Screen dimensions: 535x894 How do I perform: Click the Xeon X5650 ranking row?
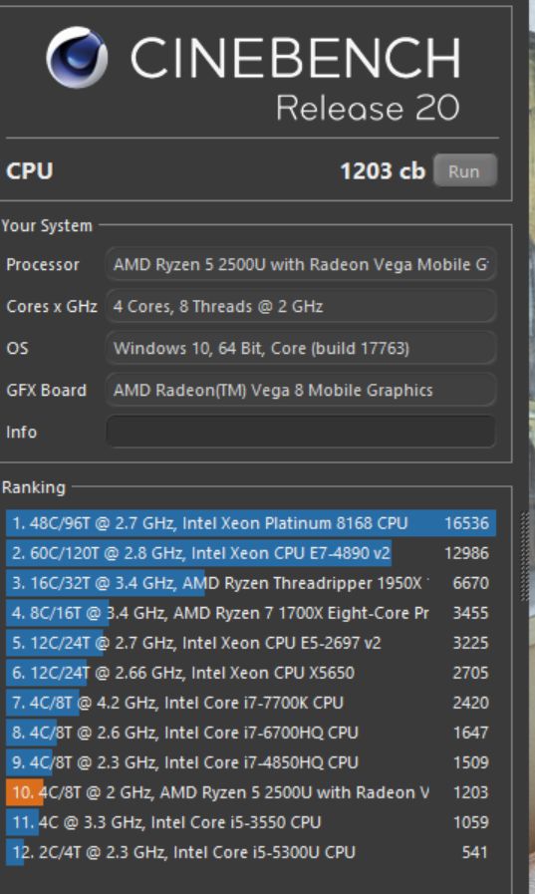point(251,673)
